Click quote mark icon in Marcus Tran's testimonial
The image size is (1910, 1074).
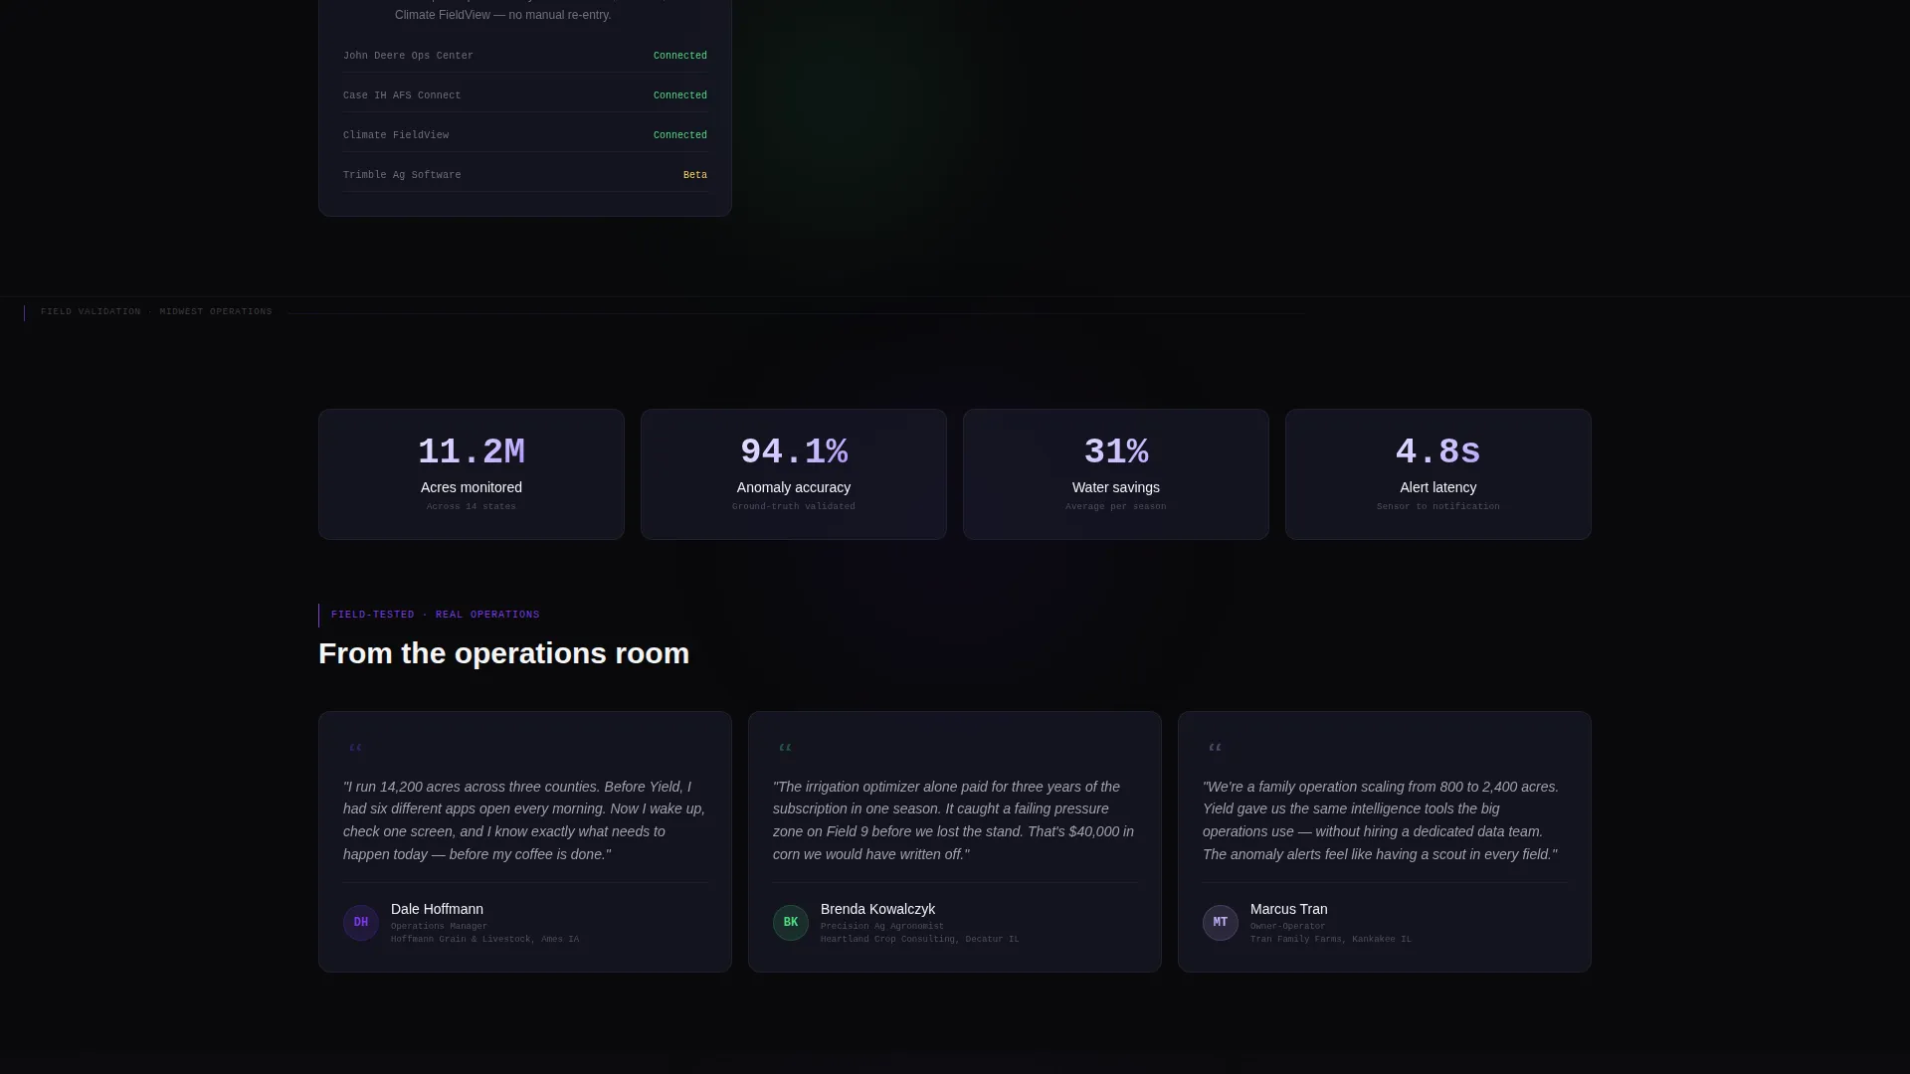coord(1215,749)
